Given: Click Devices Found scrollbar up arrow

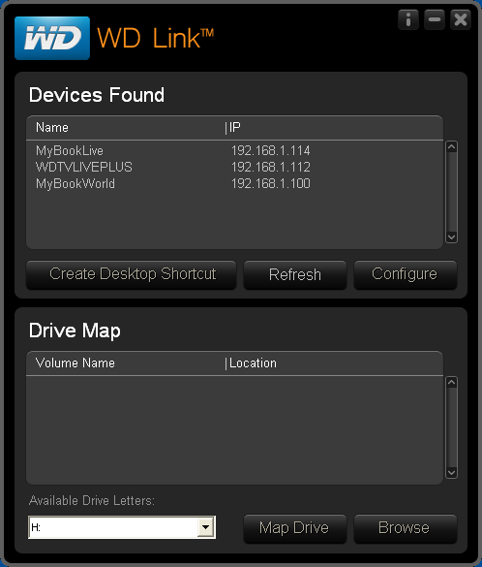Looking at the screenshot, I should (452, 146).
